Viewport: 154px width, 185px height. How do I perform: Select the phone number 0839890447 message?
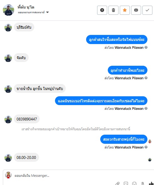[27, 119]
